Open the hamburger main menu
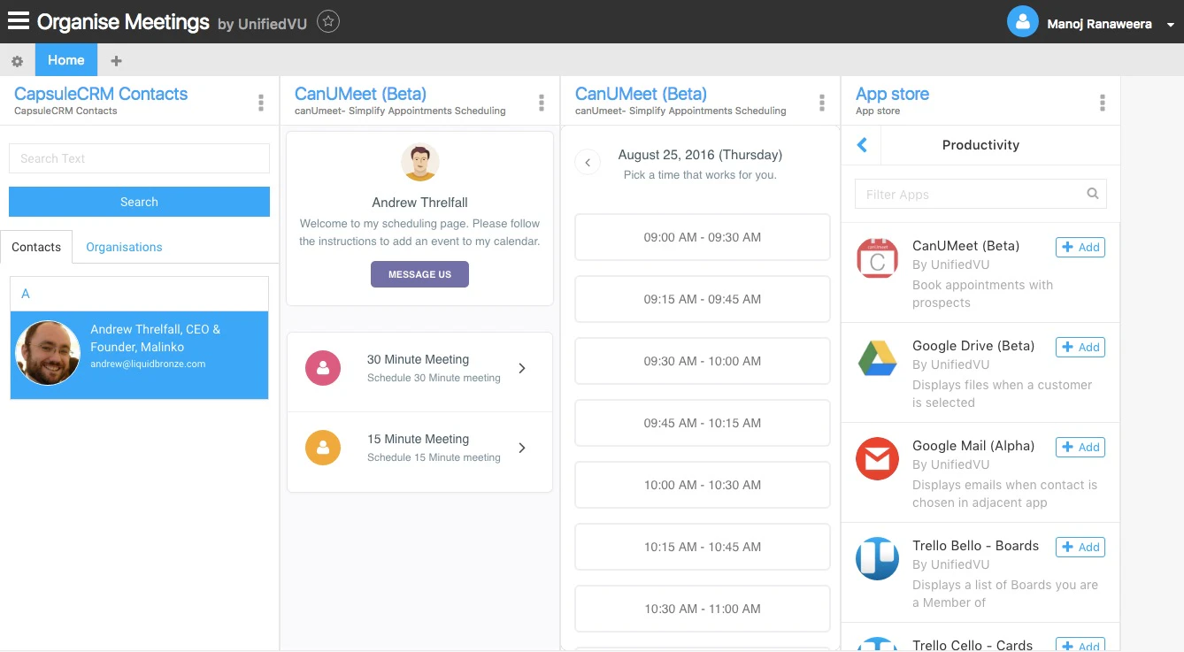 click(18, 21)
